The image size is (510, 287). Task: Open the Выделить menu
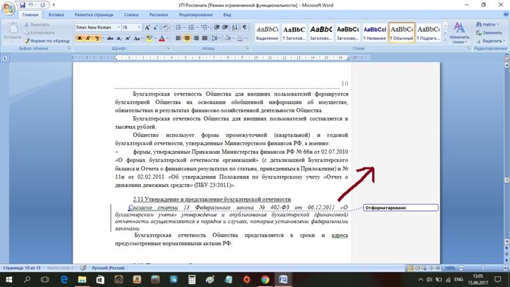tap(490, 41)
